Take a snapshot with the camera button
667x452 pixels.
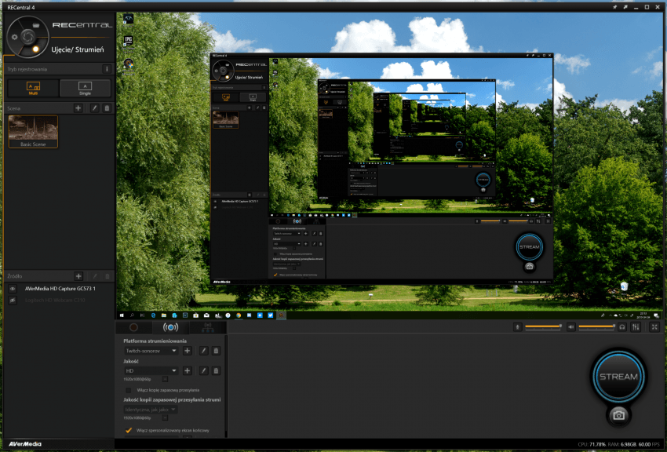(618, 415)
